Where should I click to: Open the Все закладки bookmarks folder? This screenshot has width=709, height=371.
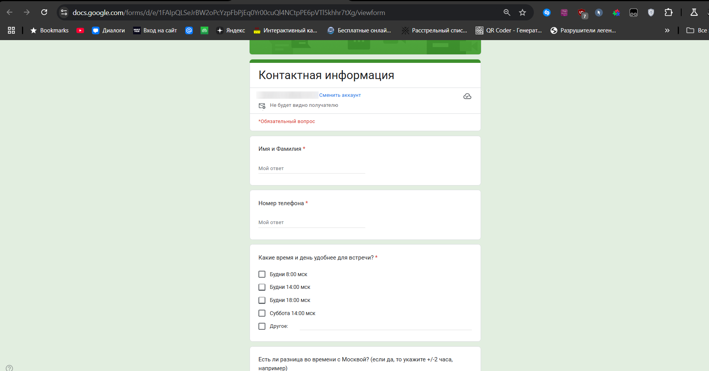tap(697, 30)
